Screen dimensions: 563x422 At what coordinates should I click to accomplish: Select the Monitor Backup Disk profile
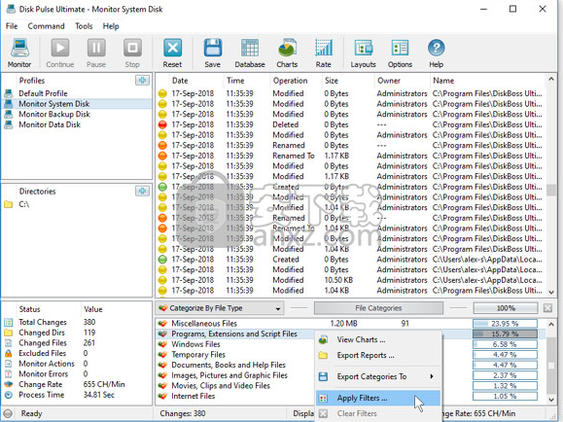77,114
